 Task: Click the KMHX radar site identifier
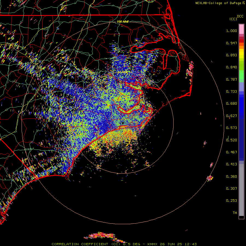152,244
